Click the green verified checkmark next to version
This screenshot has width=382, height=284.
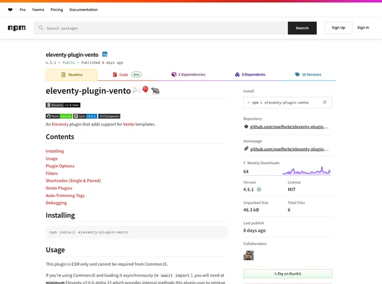(x=259, y=189)
